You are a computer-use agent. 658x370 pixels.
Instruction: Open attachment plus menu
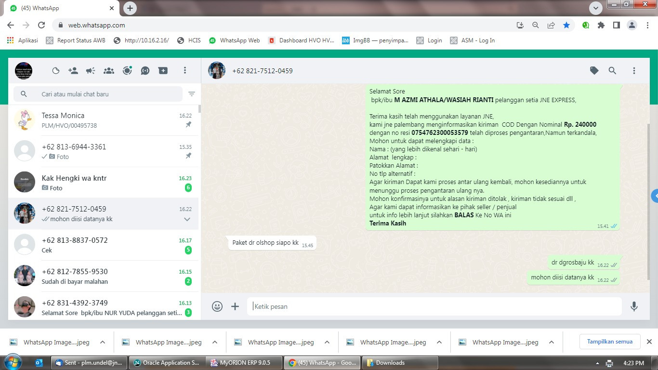click(x=235, y=306)
